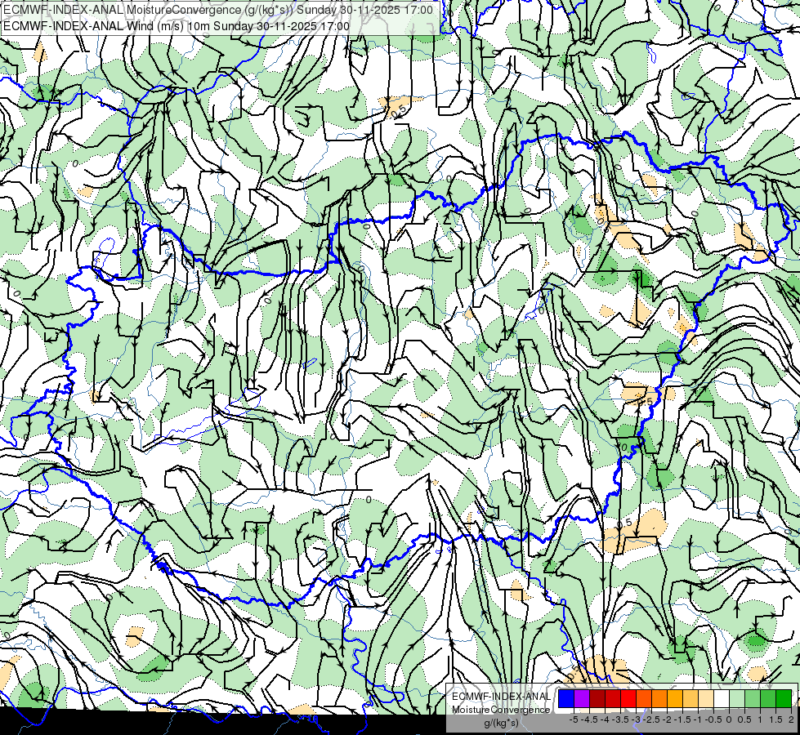Pick the bright red swatch between -3.5 and -3
The height and width of the screenshot is (735, 800).
point(628,699)
